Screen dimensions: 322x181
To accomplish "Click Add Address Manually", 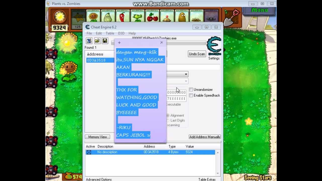I will point(205,137).
